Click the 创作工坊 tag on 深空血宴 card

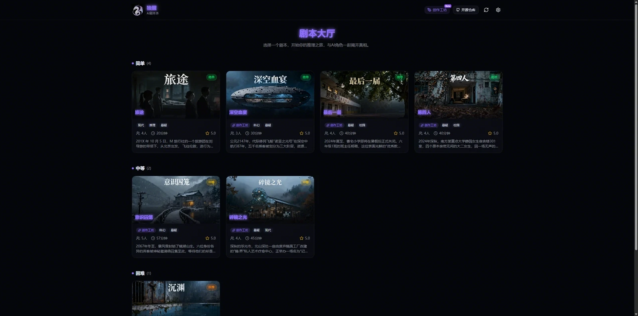pyautogui.click(x=240, y=125)
